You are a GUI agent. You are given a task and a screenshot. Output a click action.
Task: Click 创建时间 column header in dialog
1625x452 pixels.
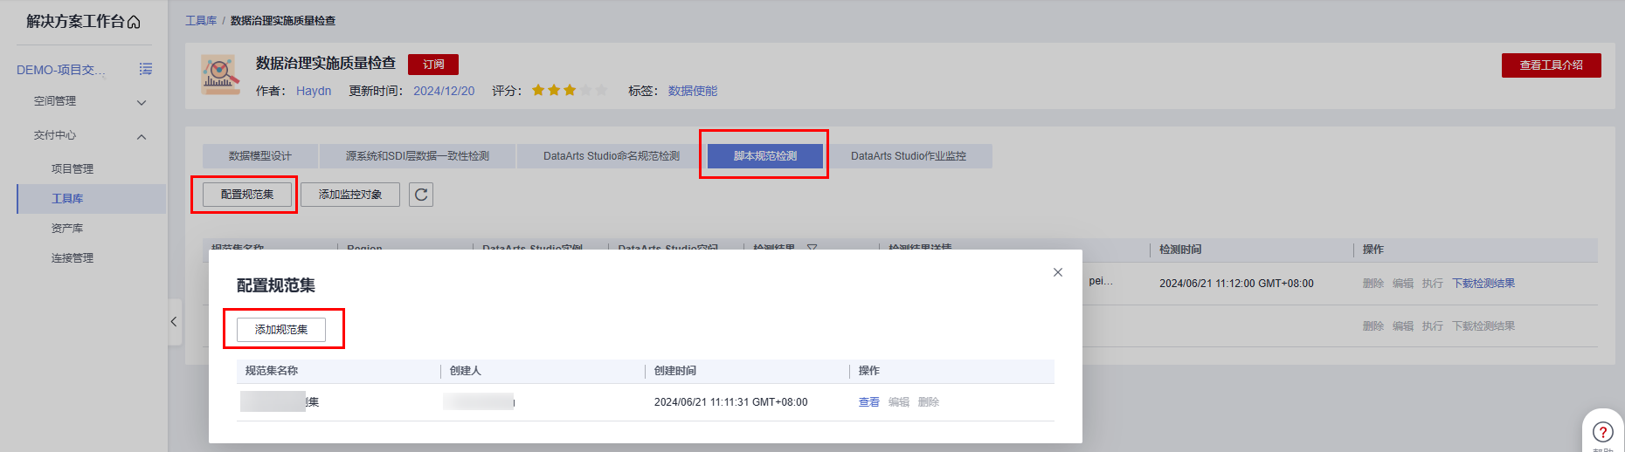[675, 371]
